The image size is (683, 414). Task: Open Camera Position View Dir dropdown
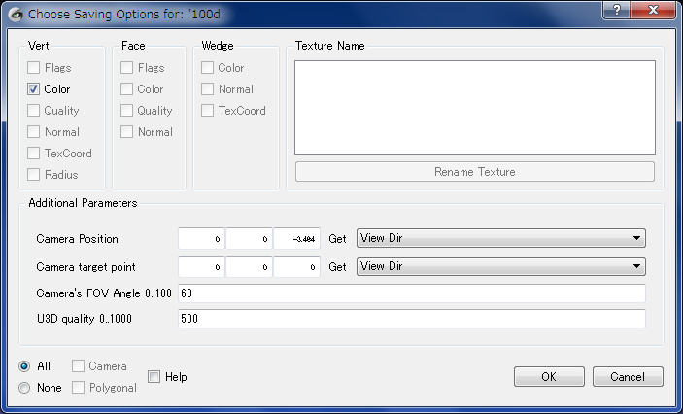click(501, 238)
